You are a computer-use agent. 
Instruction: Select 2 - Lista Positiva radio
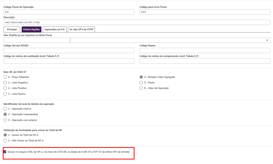(5, 88)
